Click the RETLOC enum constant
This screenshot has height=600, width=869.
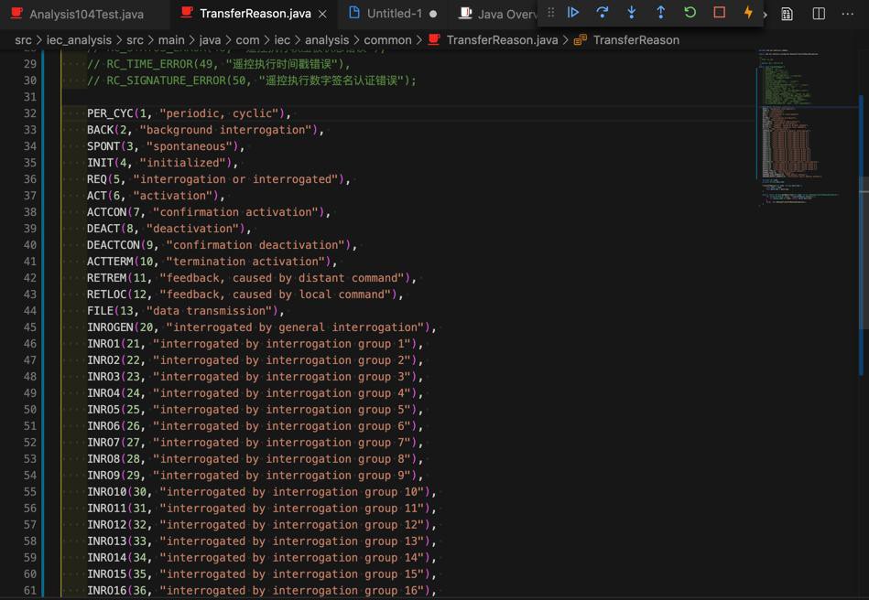[x=107, y=295]
